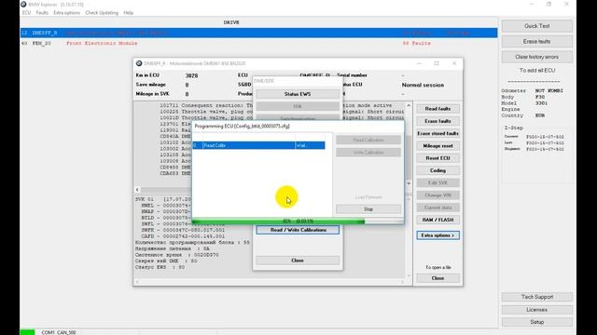Image resolution: width=597 pixels, height=335 pixels.
Task: Click the Reset ECU button
Action: pos(437,158)
